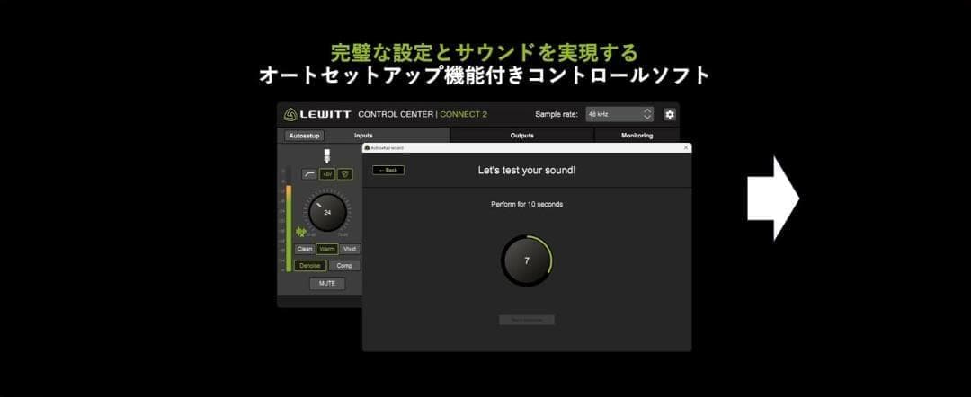
Task: Click the "Let's test your sound!" heading
Action: 527,170
